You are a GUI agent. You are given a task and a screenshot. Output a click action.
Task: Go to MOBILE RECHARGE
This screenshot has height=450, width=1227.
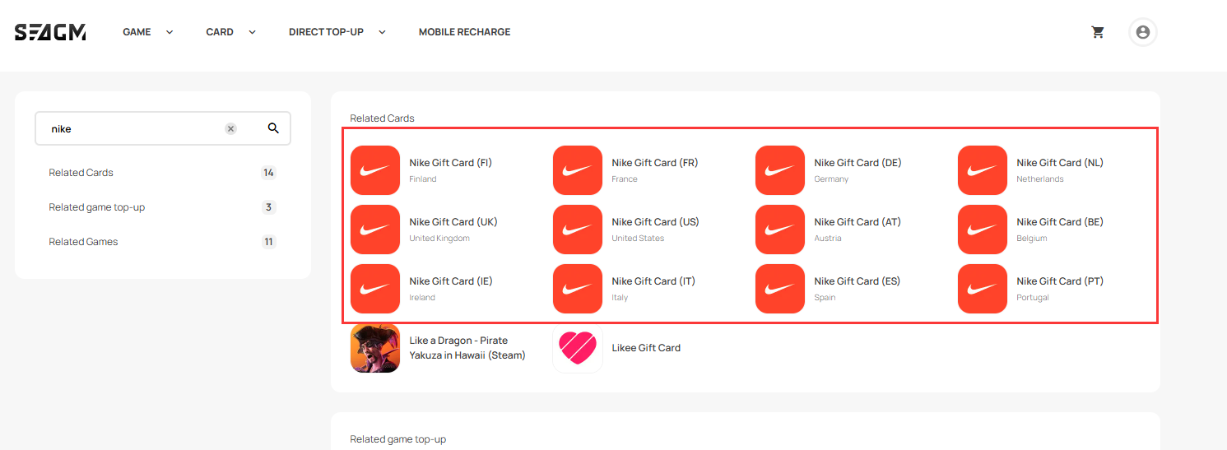[464, 32]
